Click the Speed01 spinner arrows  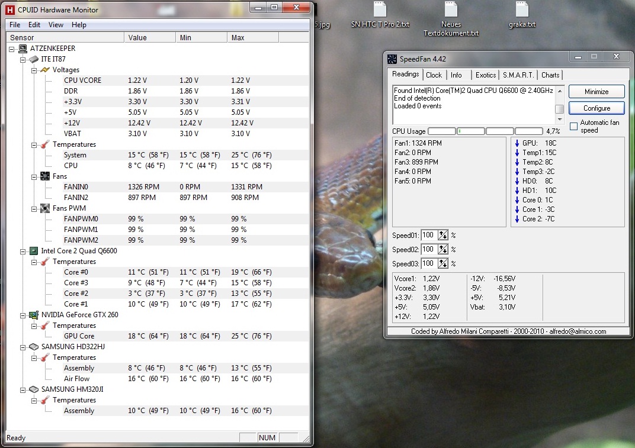click(x=443, y=235)
